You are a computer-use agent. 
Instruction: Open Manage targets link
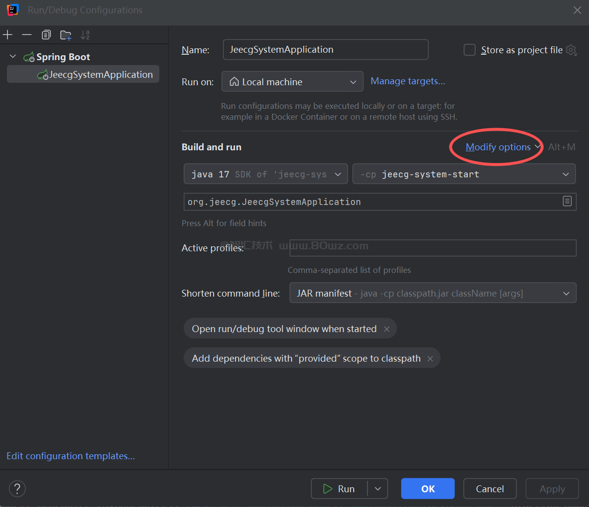408,81
